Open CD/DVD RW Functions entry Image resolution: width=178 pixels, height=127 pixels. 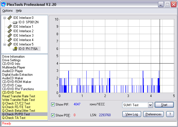tap(18, 89)
